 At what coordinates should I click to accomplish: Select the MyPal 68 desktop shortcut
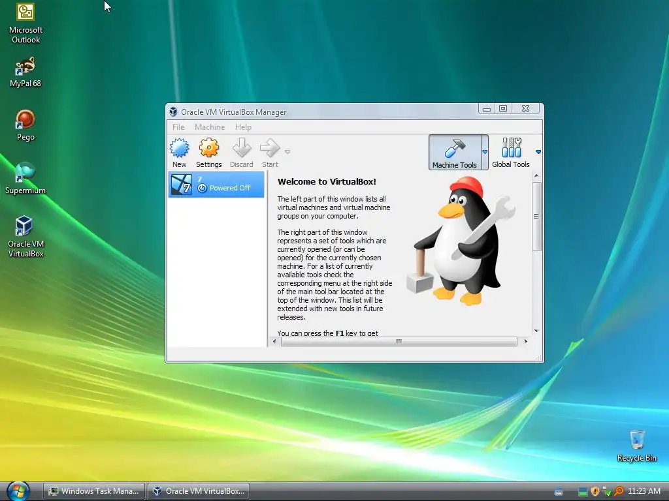coord(25,72)
